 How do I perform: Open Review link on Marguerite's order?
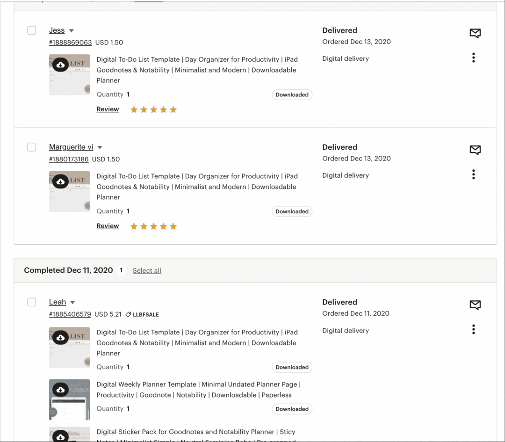(x=108, y=226)
